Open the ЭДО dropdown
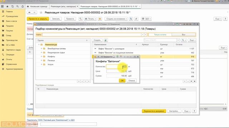The image size is (229, 128). coord(146,19)
